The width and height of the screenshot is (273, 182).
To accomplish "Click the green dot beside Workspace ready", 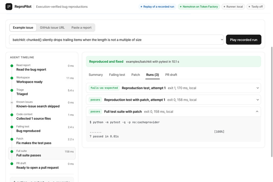I will [12, 78].
